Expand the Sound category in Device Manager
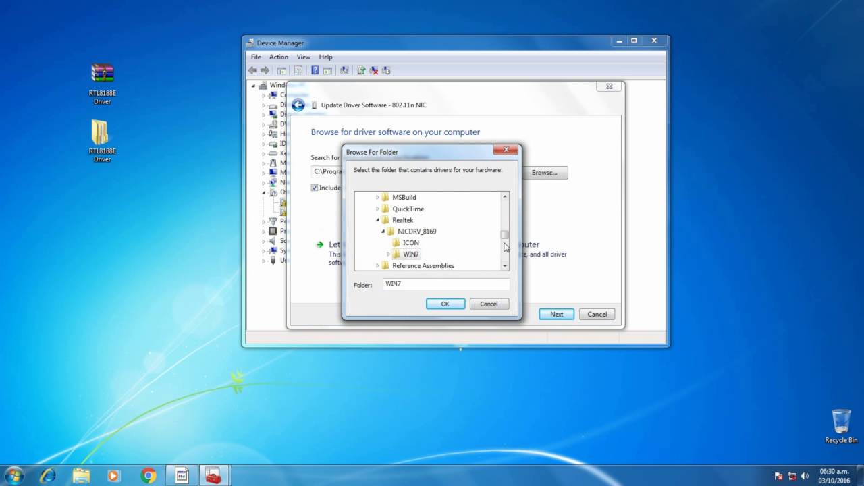 coord(264,241)
